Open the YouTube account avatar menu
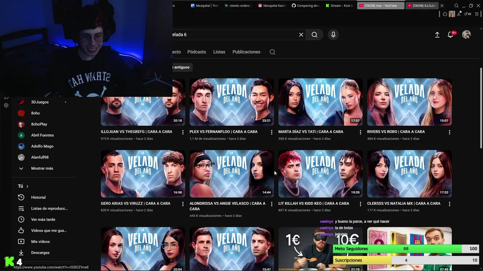Screen dimensions: 483x271 466,35
